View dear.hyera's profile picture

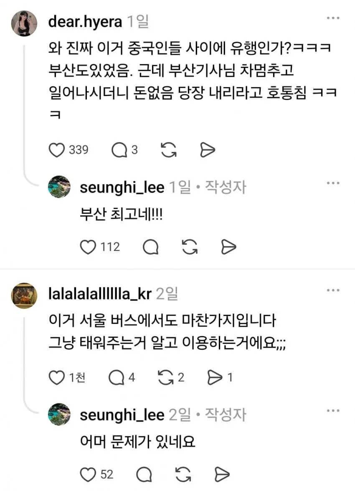pos(24,23)
